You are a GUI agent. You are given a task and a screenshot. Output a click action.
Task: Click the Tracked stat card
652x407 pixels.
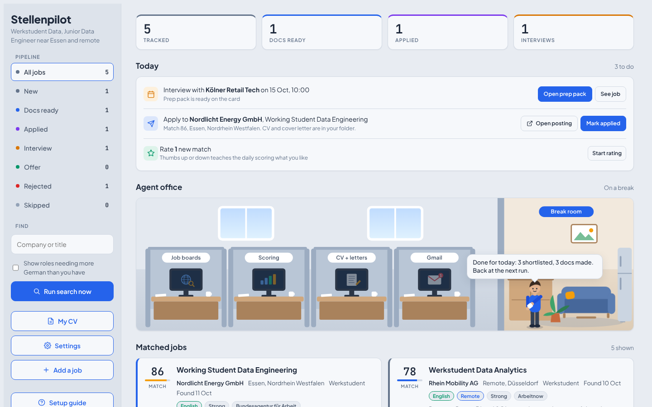tap(196, 32)
